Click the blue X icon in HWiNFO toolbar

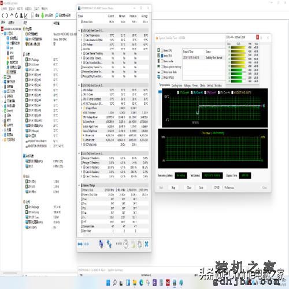[x=146, y=244]
